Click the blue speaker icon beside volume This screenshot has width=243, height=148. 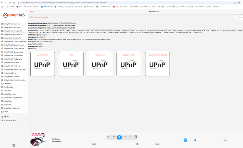185,140
